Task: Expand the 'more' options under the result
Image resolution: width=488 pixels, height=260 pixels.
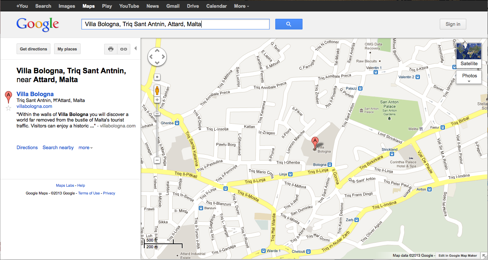Action: (85, 148)
